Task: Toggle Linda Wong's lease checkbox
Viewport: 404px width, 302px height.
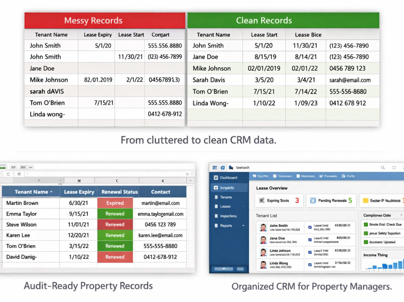Action: tap(310, 265)
